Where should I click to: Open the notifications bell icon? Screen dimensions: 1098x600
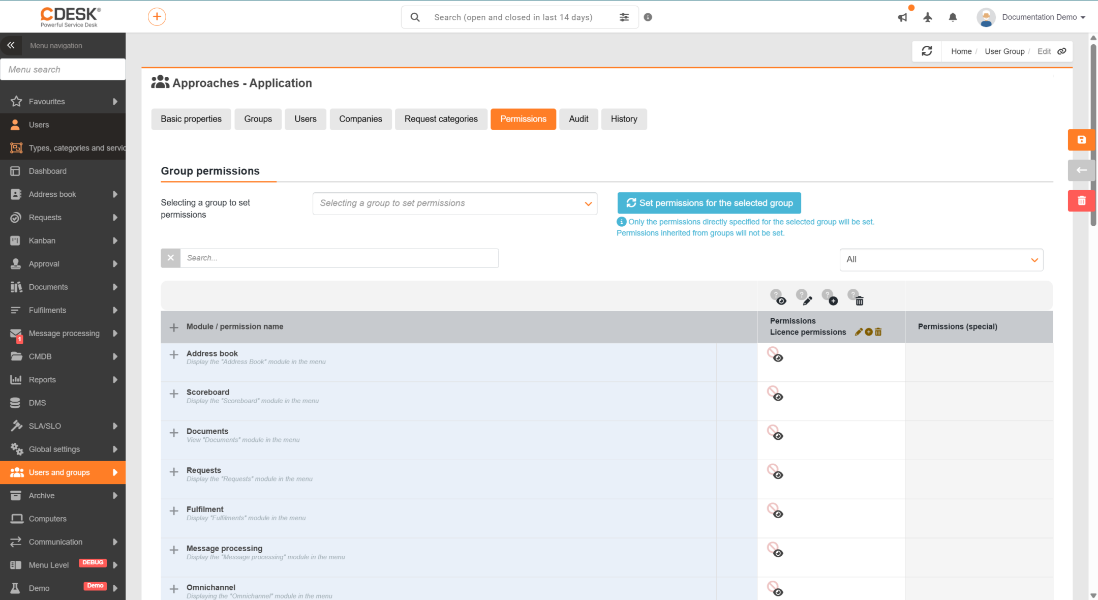(953, 17)
